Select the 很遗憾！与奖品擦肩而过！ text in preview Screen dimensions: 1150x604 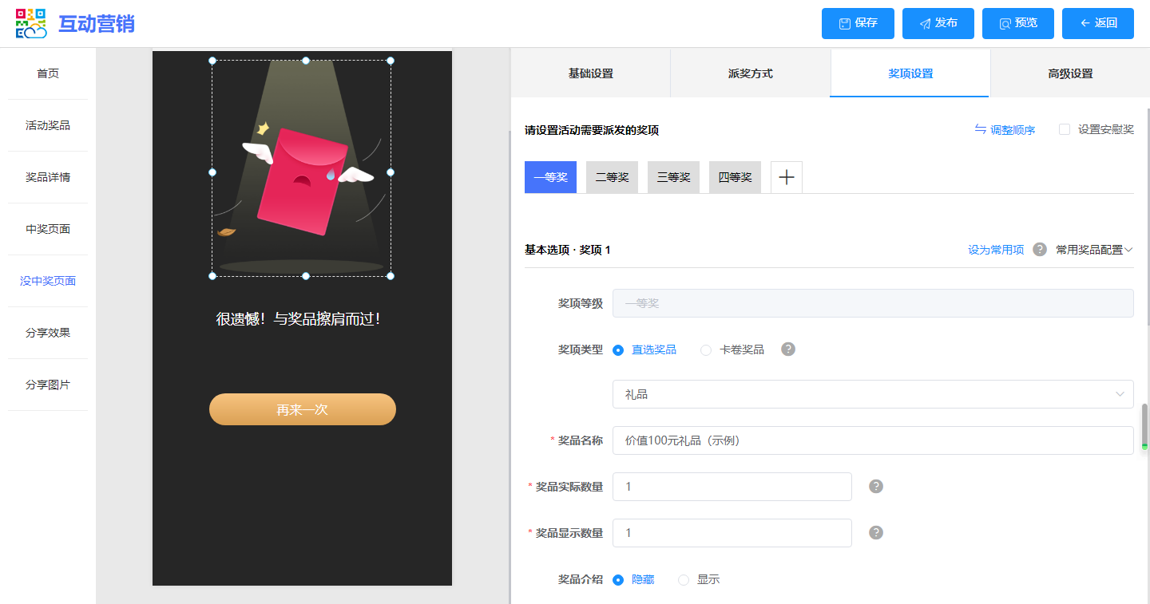298,319
